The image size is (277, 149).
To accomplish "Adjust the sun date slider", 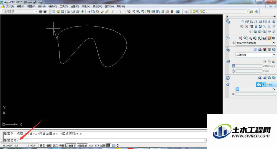I will (249, 66).
